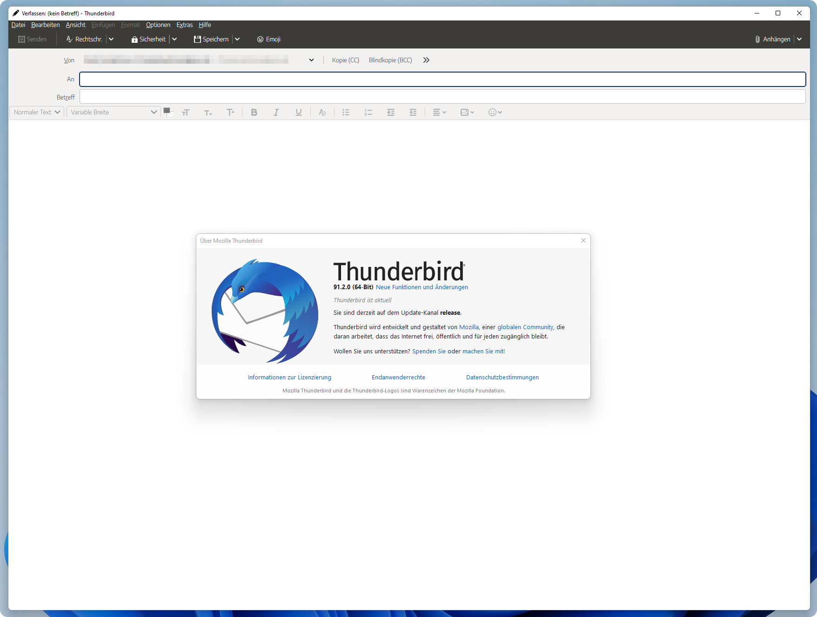Viewport: 817px width, 617px height.
Task: Indent the text
Action: pyautogui.click(x=413, y=112)
